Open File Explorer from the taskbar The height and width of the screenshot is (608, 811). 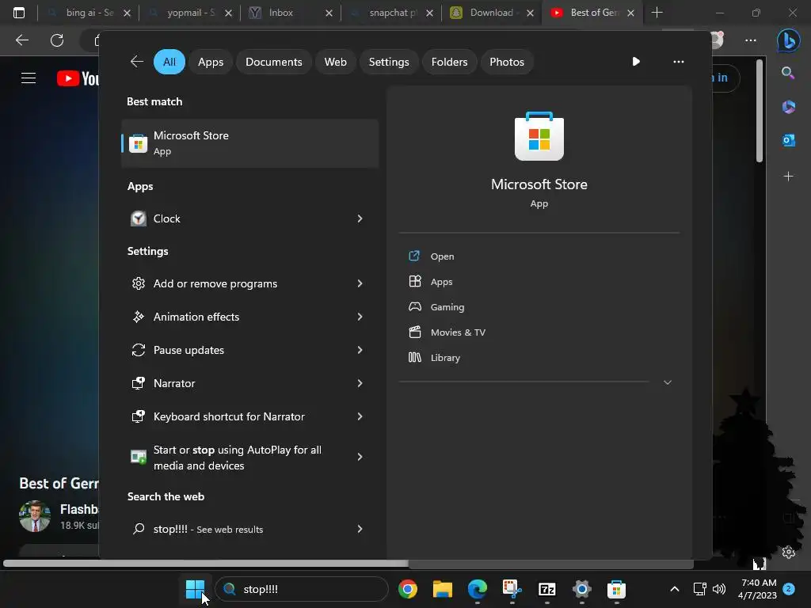(442, 589)
